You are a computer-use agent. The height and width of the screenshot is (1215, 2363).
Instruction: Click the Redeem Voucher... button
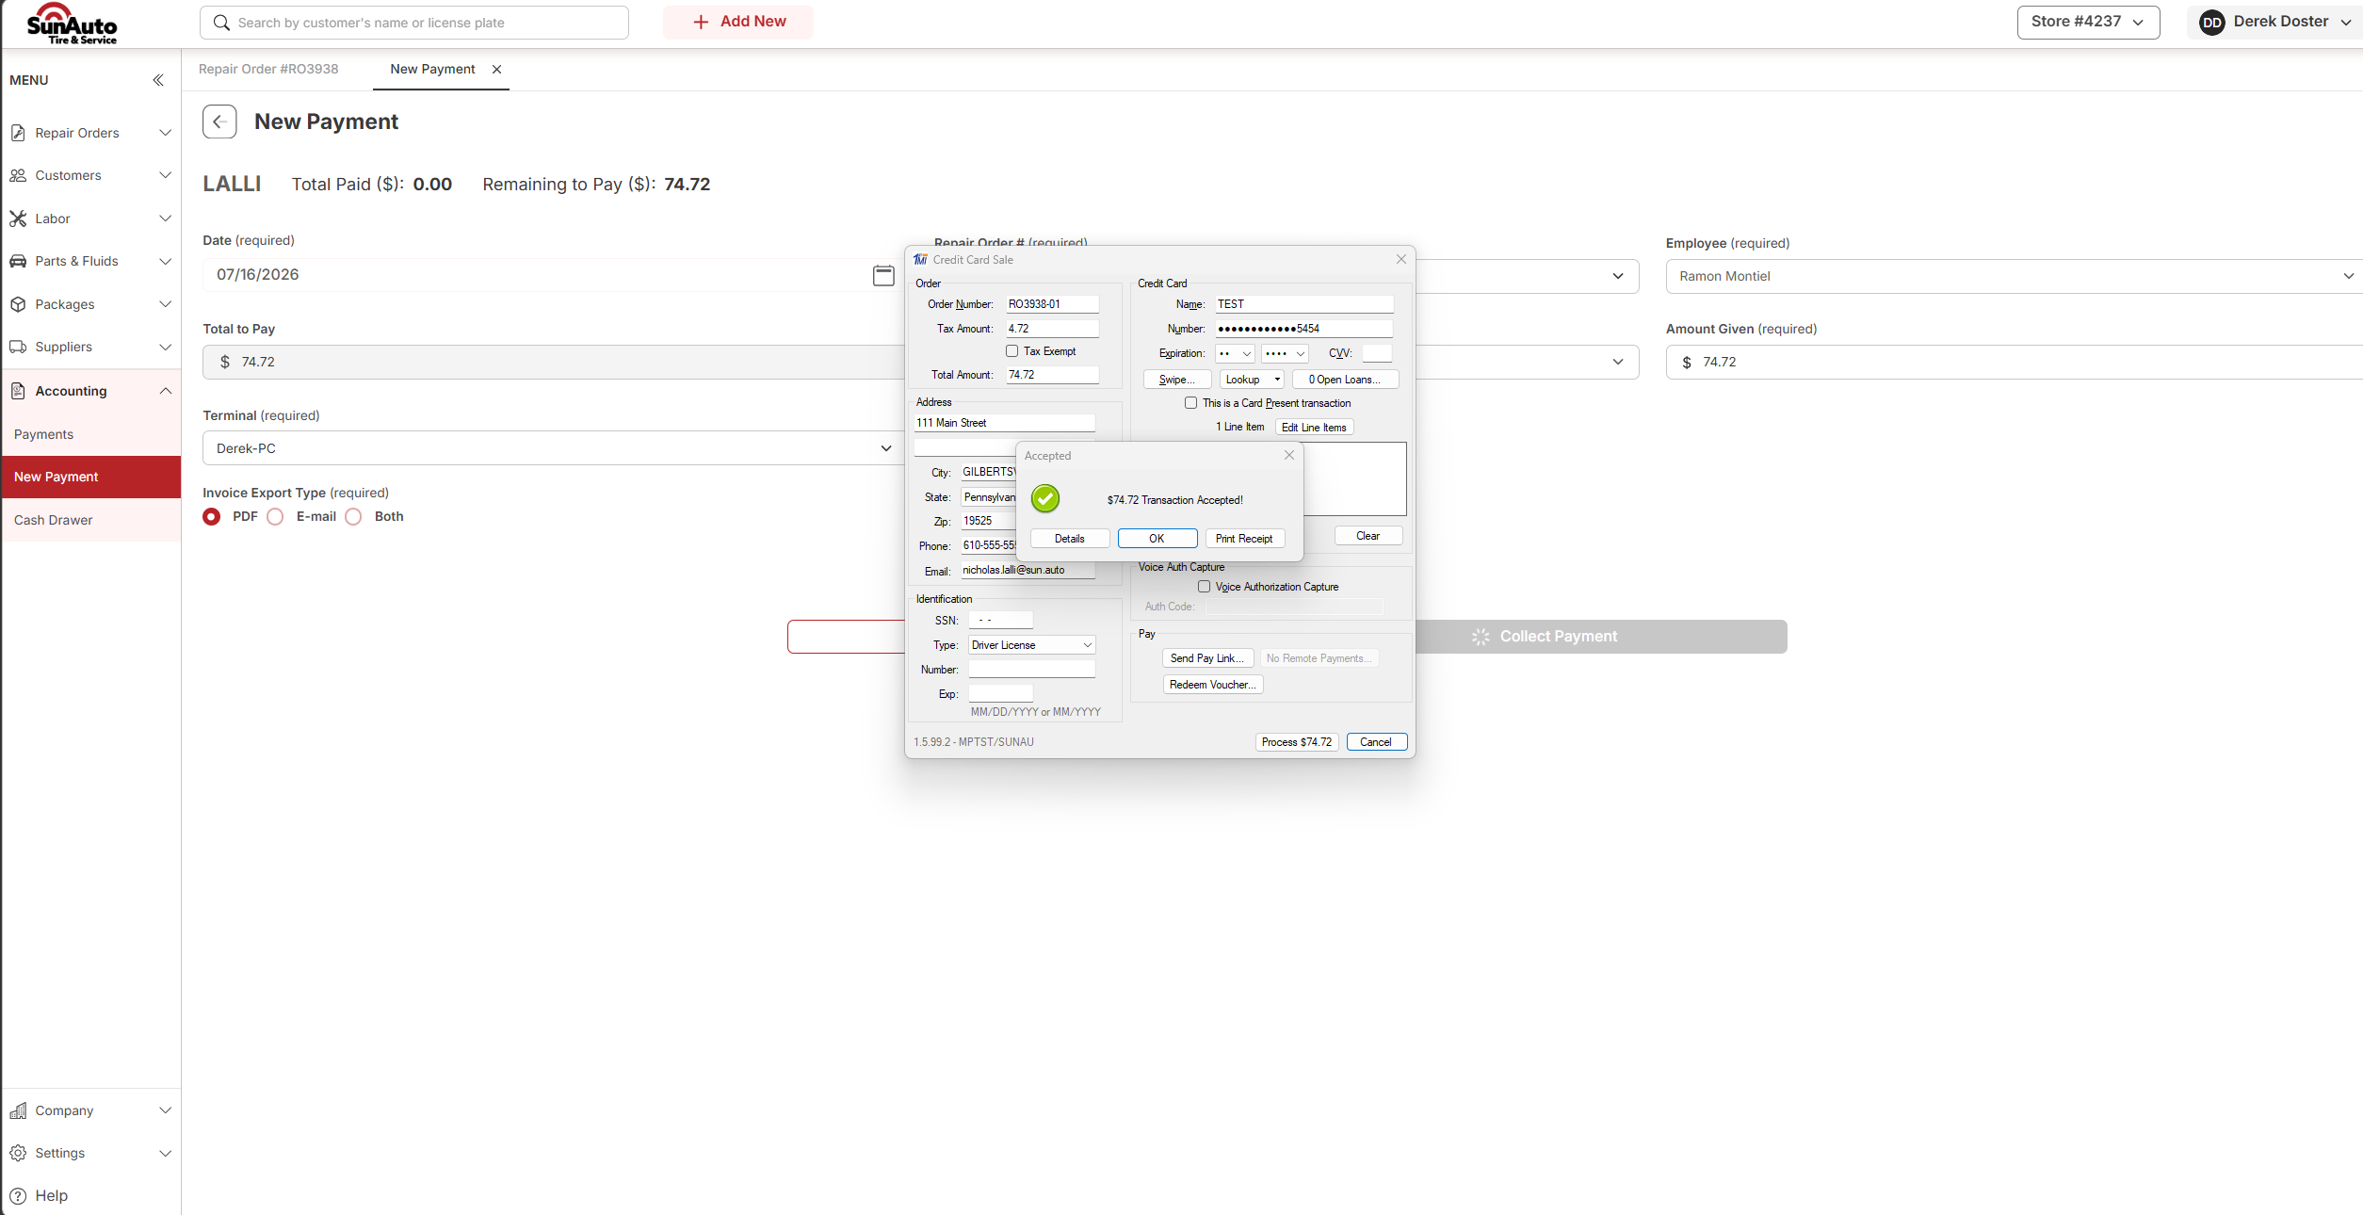[1213, 685]
